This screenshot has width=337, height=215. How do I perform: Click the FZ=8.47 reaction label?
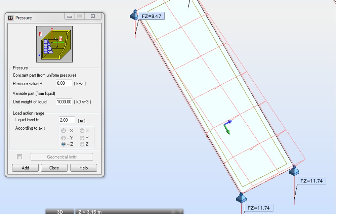pos(152,16)
